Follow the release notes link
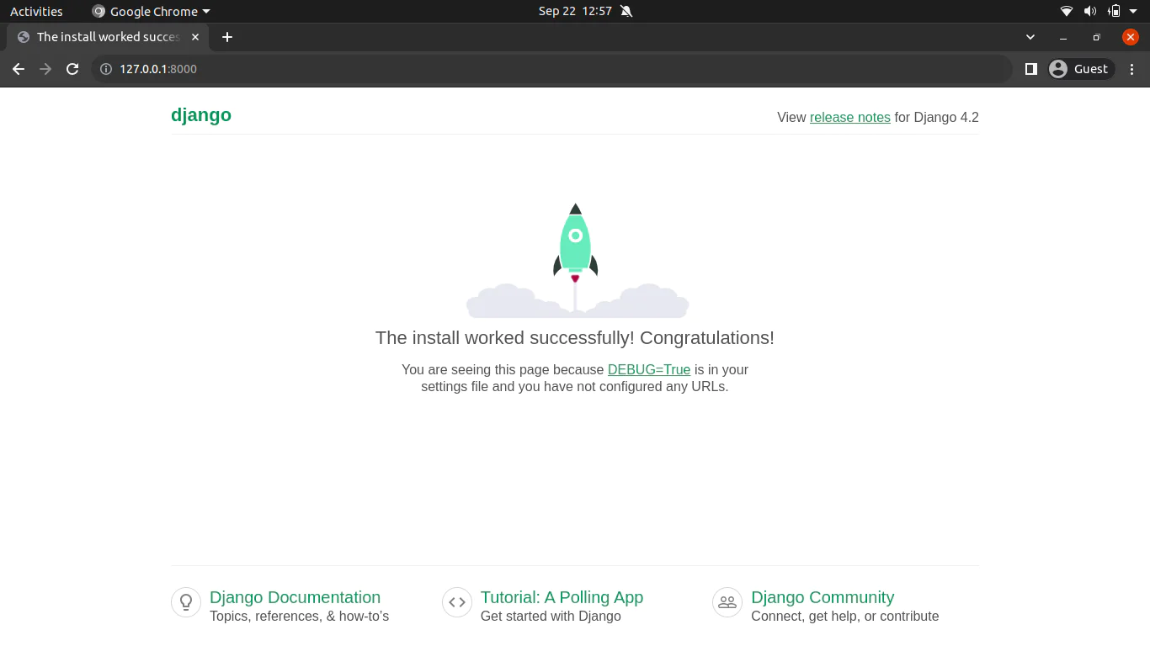1150x646 pixels. click(x=849, y=118)
